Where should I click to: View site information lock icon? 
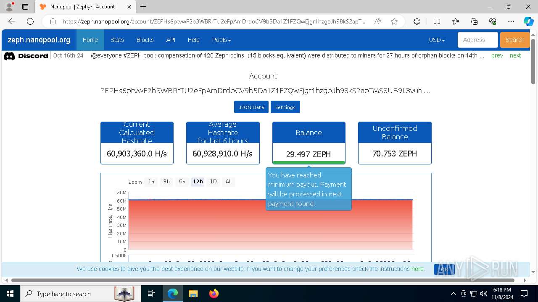(53, 21)
